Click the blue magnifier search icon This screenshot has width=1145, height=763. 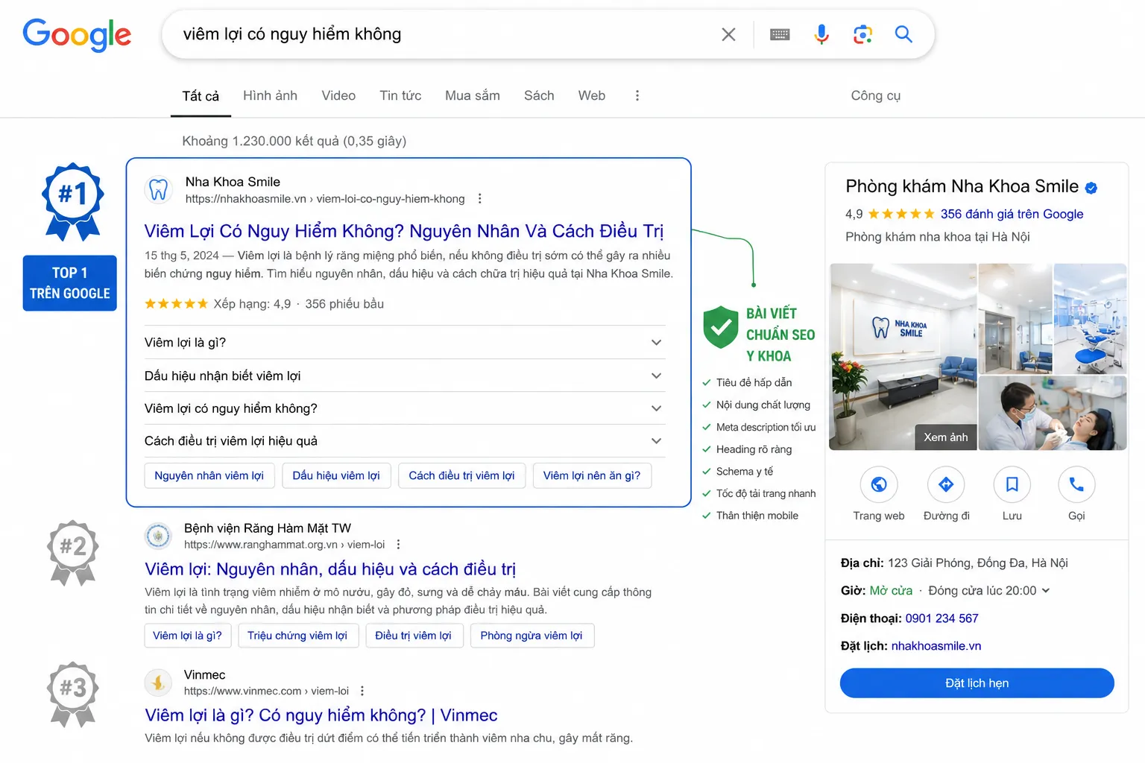pos(903,34)
